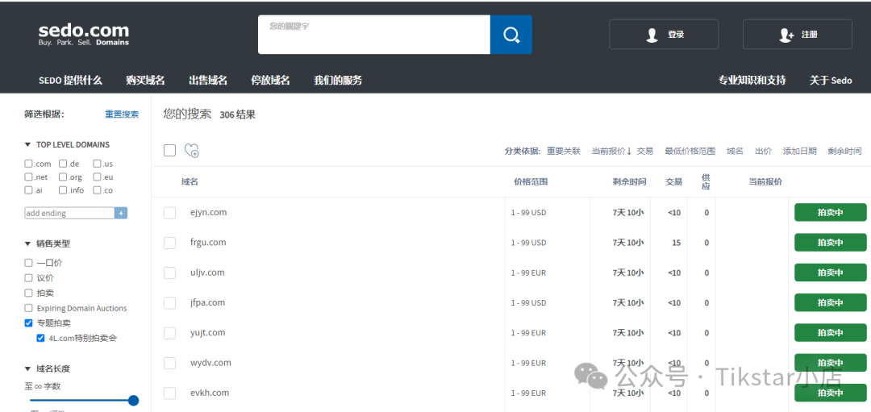871x412 pixels.
Task: Open the ejyn.com domain listing
Action: pos(208,212)
